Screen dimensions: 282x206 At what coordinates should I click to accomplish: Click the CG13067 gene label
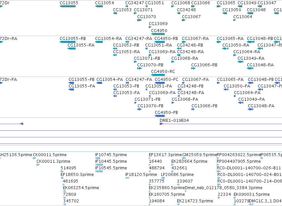tap(191, 17)
